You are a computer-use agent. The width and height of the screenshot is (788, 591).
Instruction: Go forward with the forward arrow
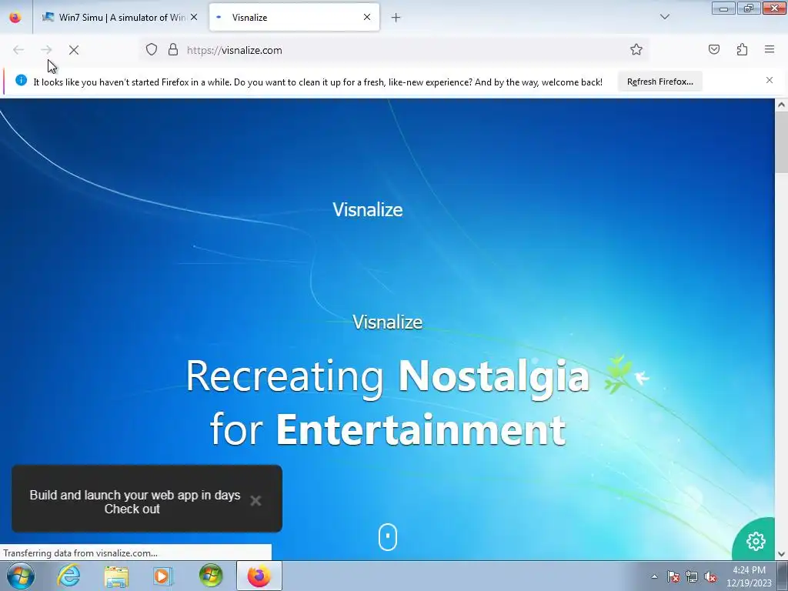tap(46, 50)
